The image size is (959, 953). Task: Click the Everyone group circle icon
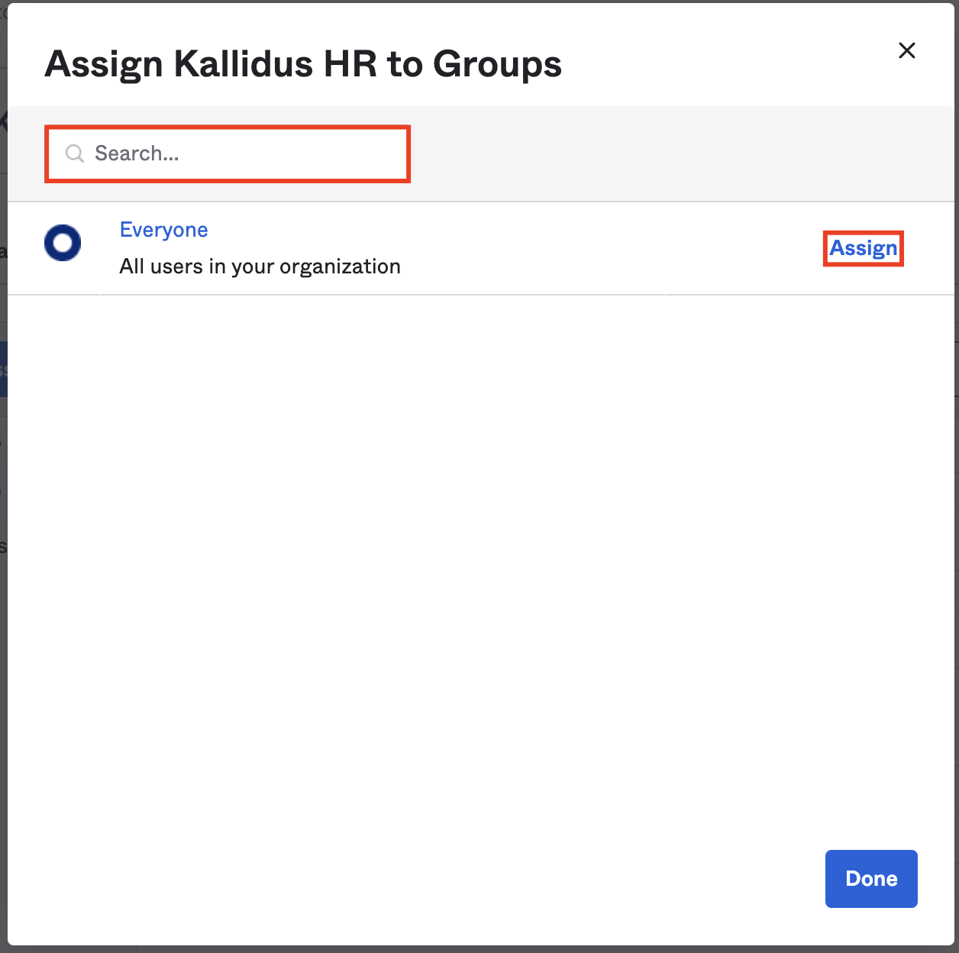tap(63, 244)
